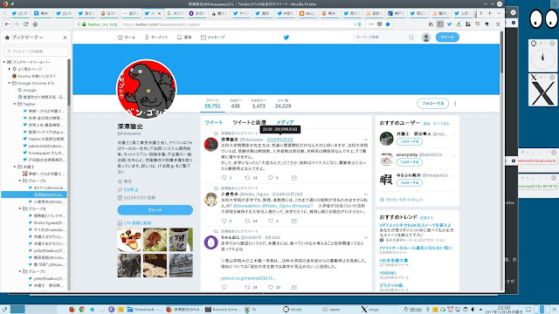Click the taskbar clock showing 23:00
Screen dimensions: 559x314
pos(503,310)
